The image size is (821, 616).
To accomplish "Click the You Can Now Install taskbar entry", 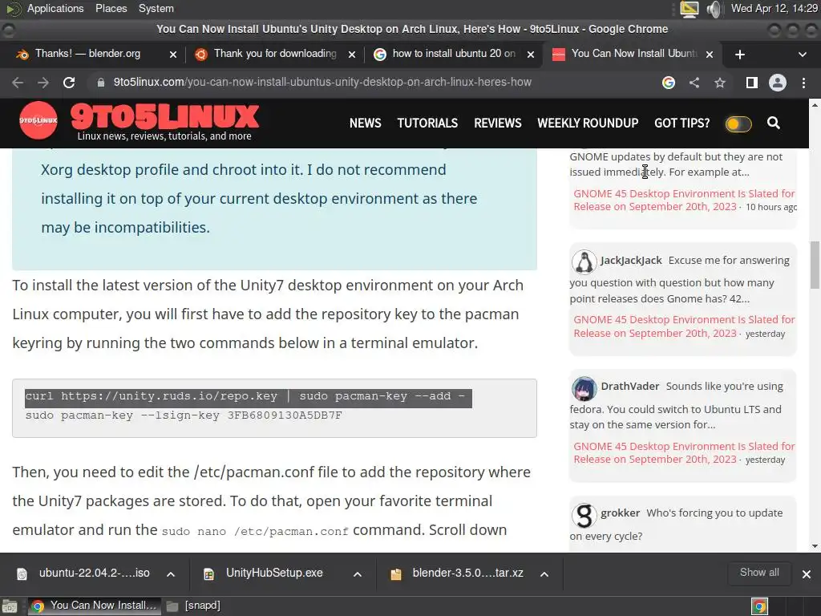I will point(95,606).
